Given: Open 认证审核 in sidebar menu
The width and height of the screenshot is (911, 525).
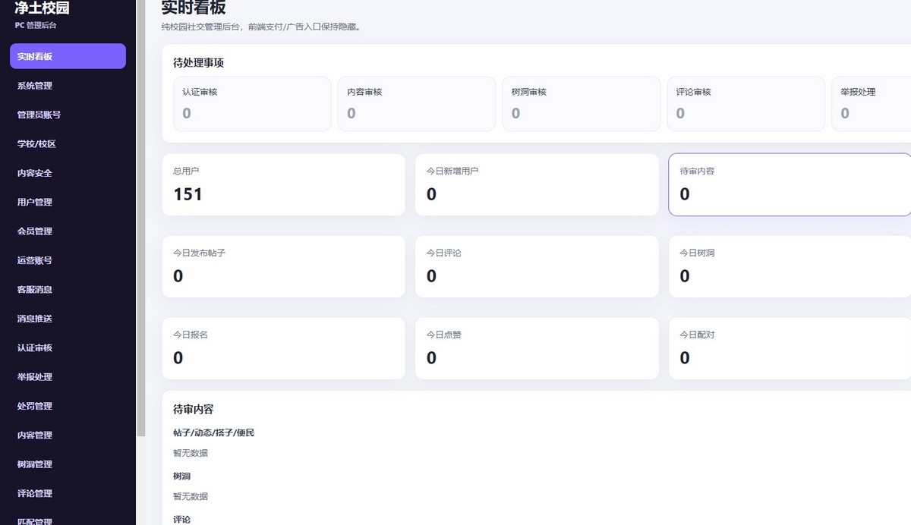Looking at the screenshot, I should 68,347.
